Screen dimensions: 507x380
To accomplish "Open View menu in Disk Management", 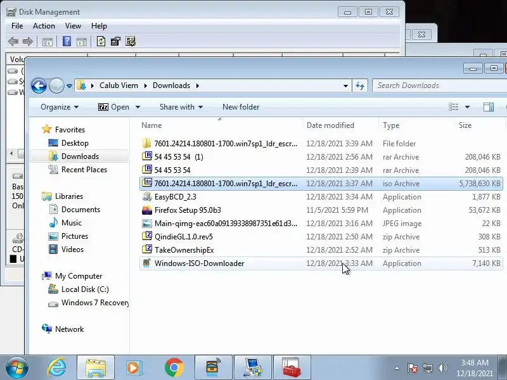I will [x=73, y=26].
